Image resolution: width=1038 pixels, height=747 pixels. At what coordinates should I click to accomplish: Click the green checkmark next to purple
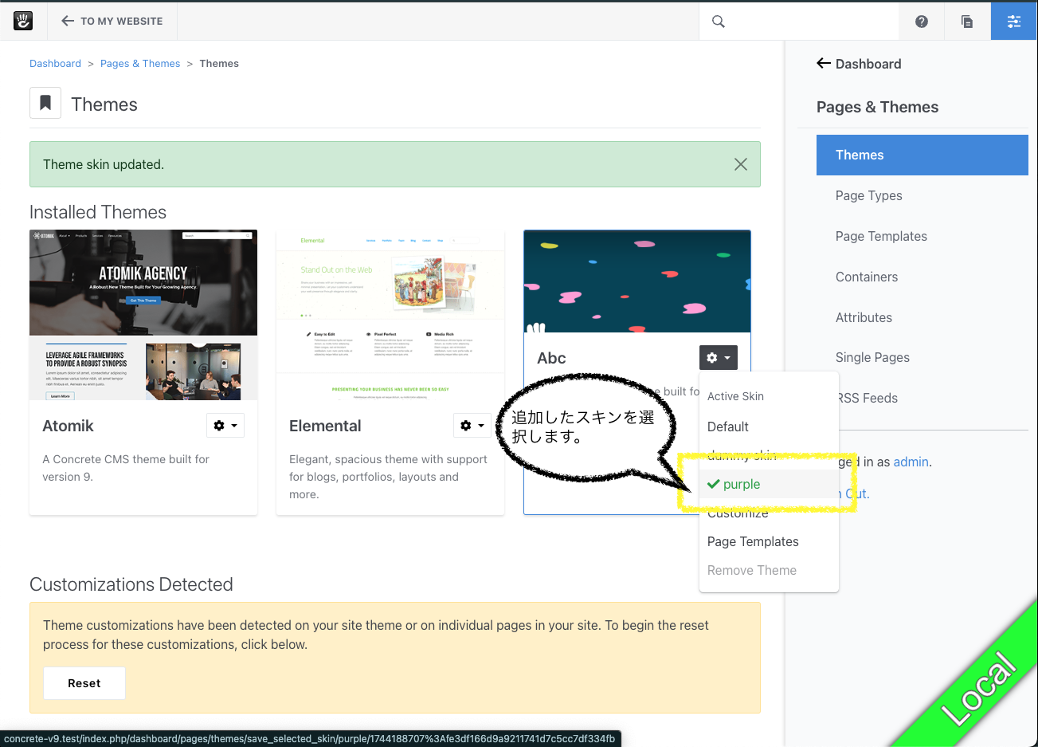tap(714, 484)
